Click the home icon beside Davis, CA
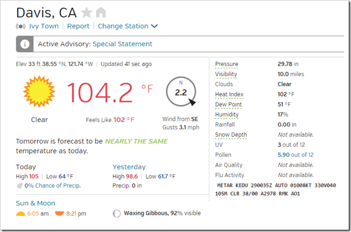The width and height of the screenshot is (351, 232). [x=101, y=12]
